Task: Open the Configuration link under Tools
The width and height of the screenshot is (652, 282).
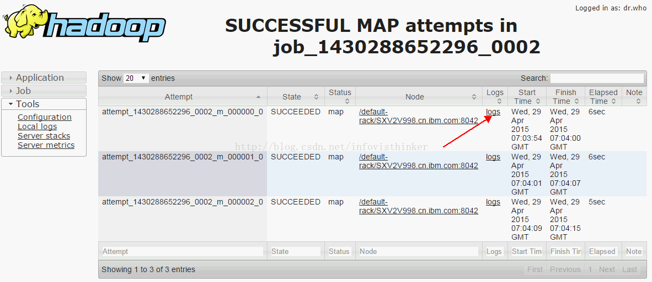Action: (x=45, y=117)
